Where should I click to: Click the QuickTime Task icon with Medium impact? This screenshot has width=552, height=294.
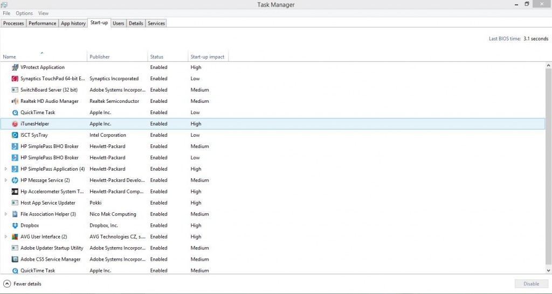click(x=15, y=270)
